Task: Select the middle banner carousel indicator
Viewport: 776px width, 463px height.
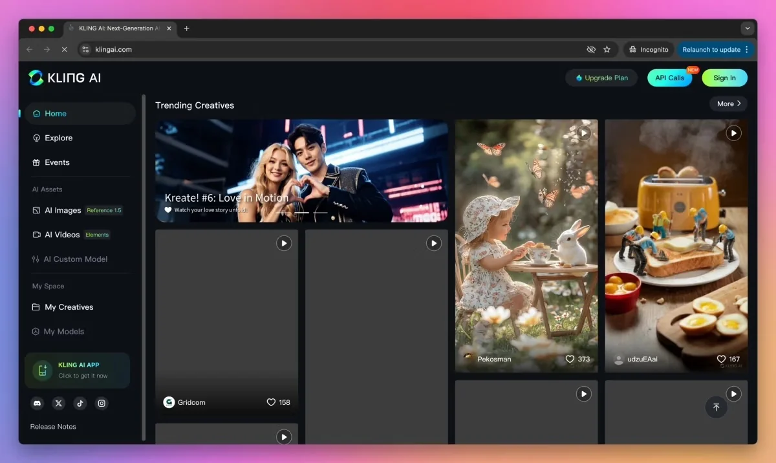Action: [302, 212]
